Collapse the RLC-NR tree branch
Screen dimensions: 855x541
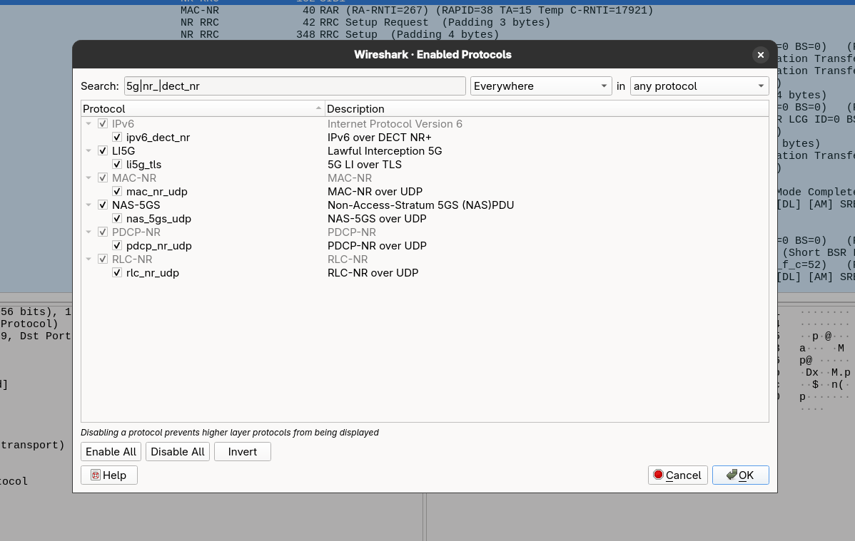click(88, 259)
